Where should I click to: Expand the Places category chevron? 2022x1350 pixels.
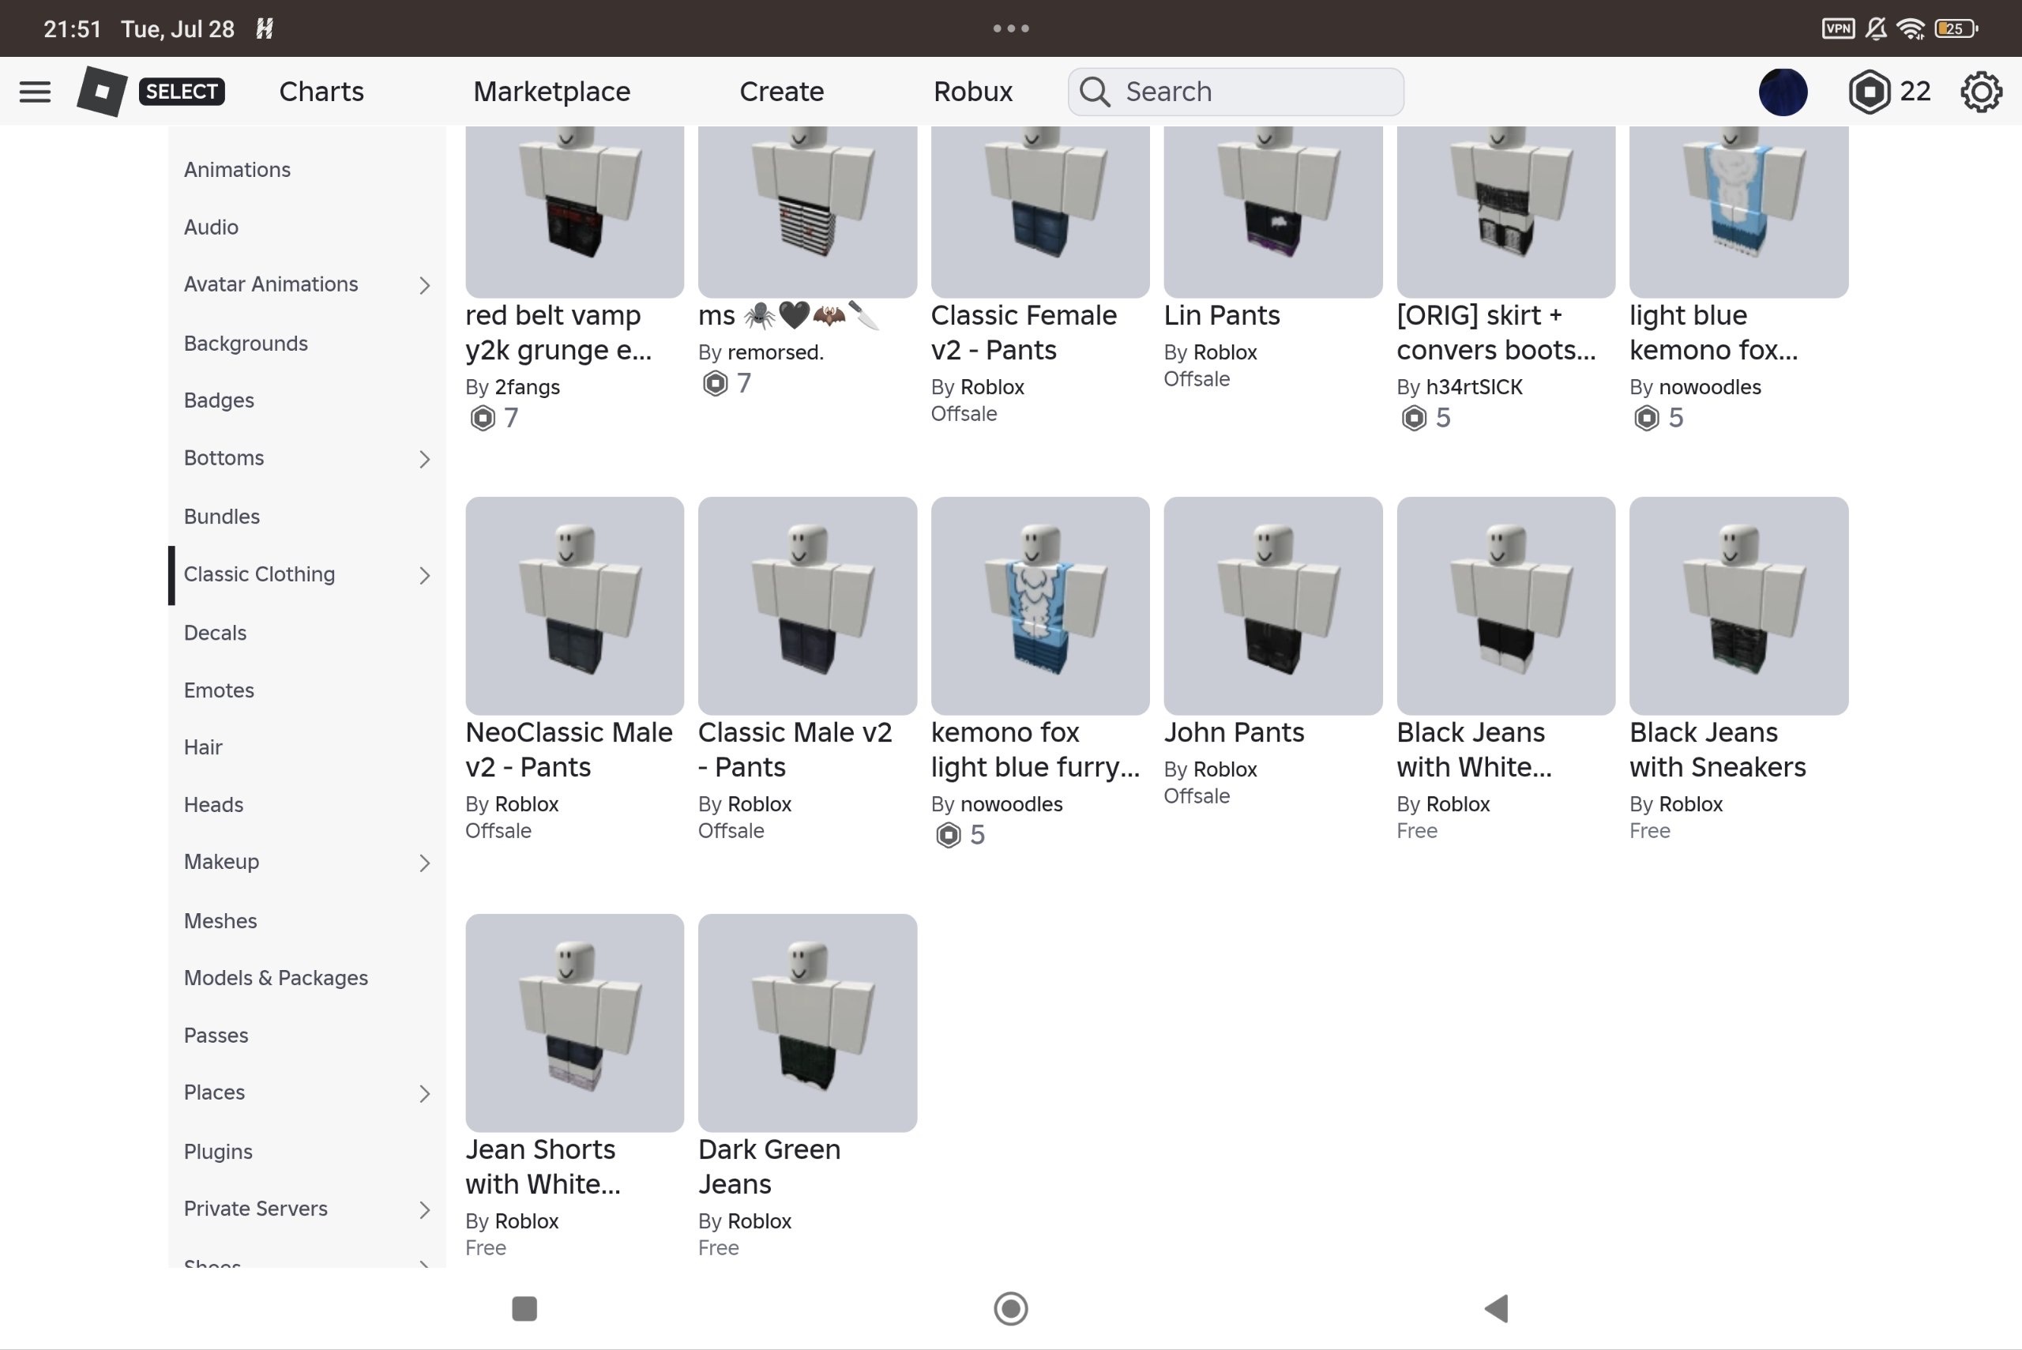coord(424,1093)
